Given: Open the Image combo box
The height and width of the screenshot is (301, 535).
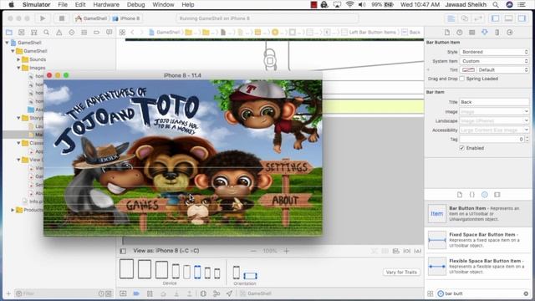Looking at the screenshot, I should pyautogui.click(x=494, y=111).
